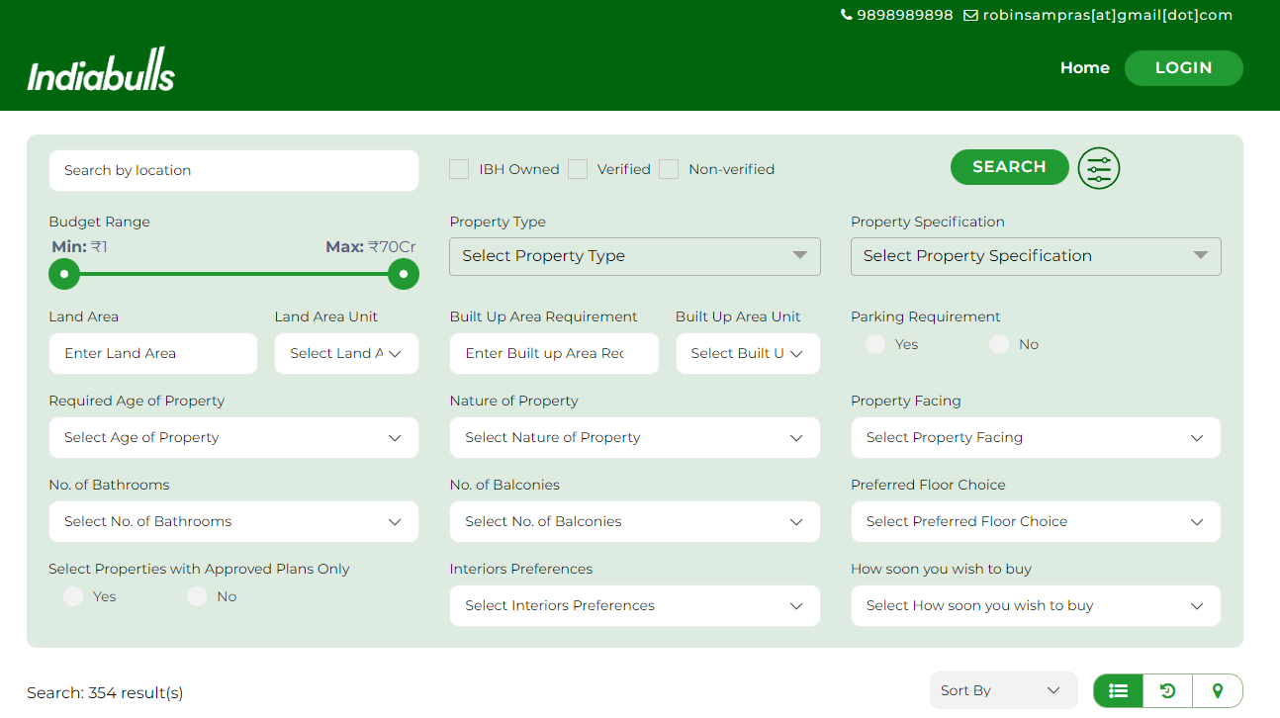Expand the Land Area Unit dropdown
The height and width of the screenshot is (718, 1280).
click(346, 353)
